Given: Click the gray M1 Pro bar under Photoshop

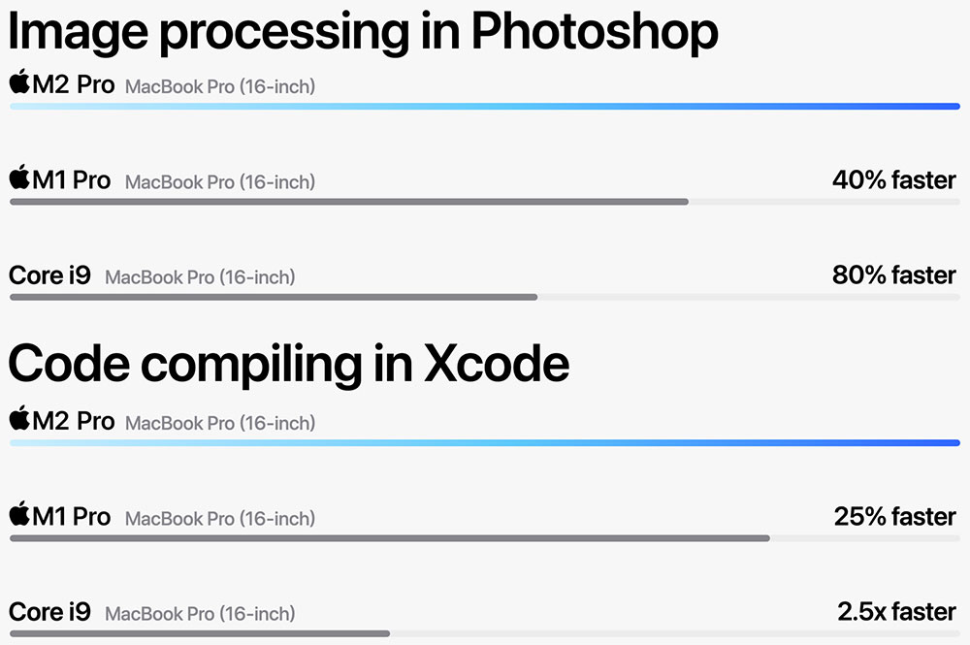Looking at the screenshot, I should tap(349, 202).
